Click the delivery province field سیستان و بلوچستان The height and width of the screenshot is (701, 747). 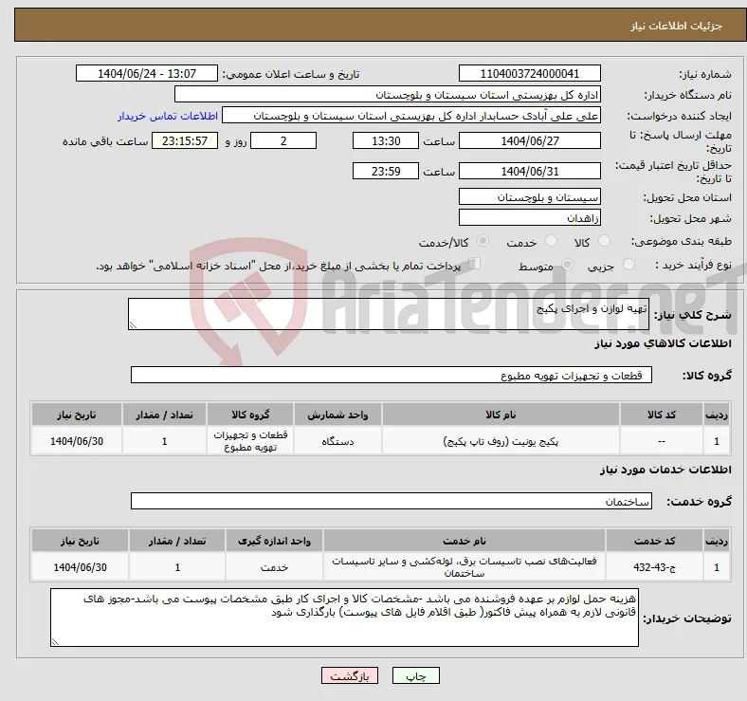pyautogui.click(x=529, y=196)
